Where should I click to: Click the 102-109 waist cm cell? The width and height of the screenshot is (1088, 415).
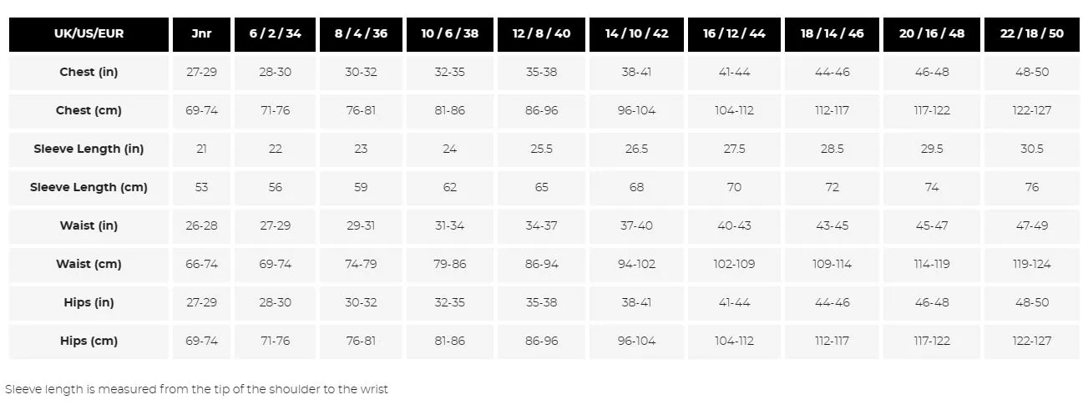pos(734,264)
